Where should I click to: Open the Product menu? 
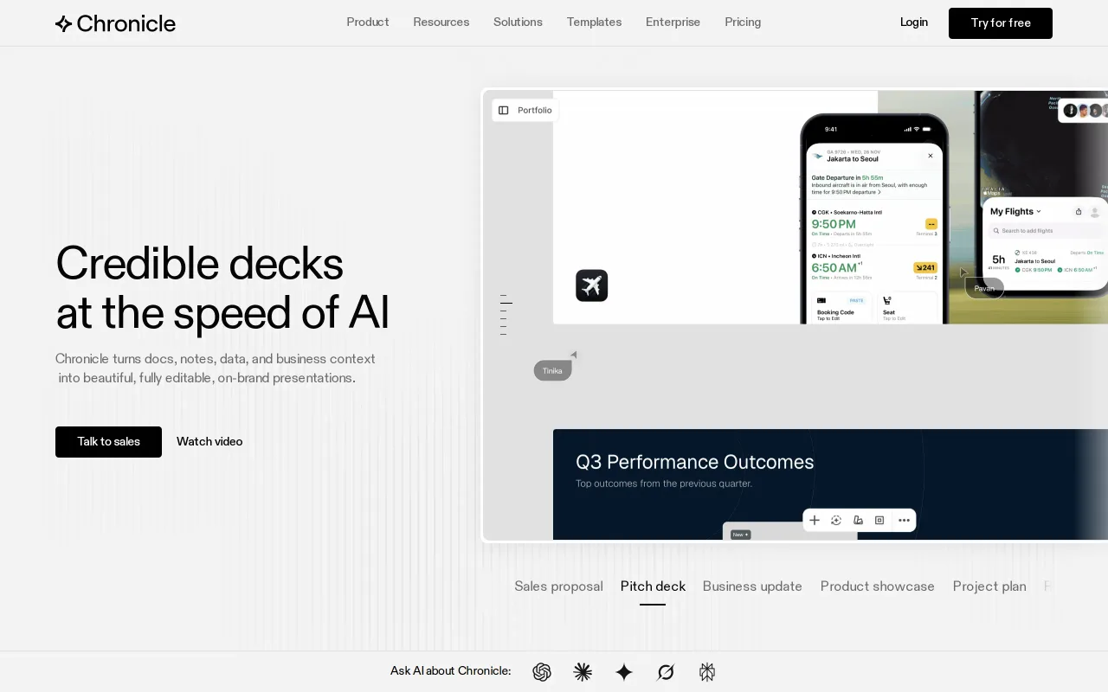tap(368, 22)
